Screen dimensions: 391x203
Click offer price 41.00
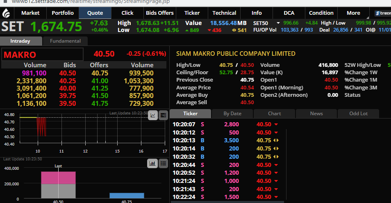(100, 81)
